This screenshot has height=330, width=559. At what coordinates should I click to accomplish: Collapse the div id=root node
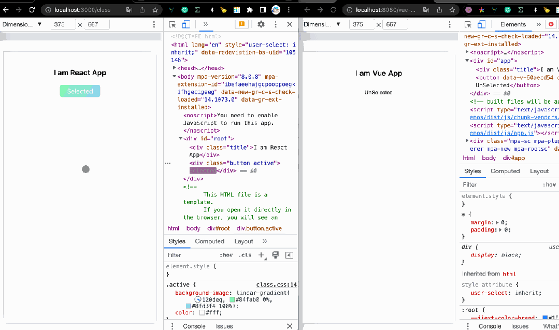pos(180,138)
